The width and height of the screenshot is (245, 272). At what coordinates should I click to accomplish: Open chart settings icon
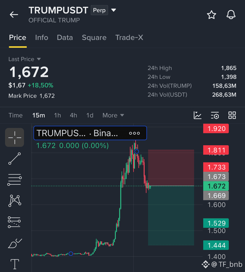coord(215,115)
